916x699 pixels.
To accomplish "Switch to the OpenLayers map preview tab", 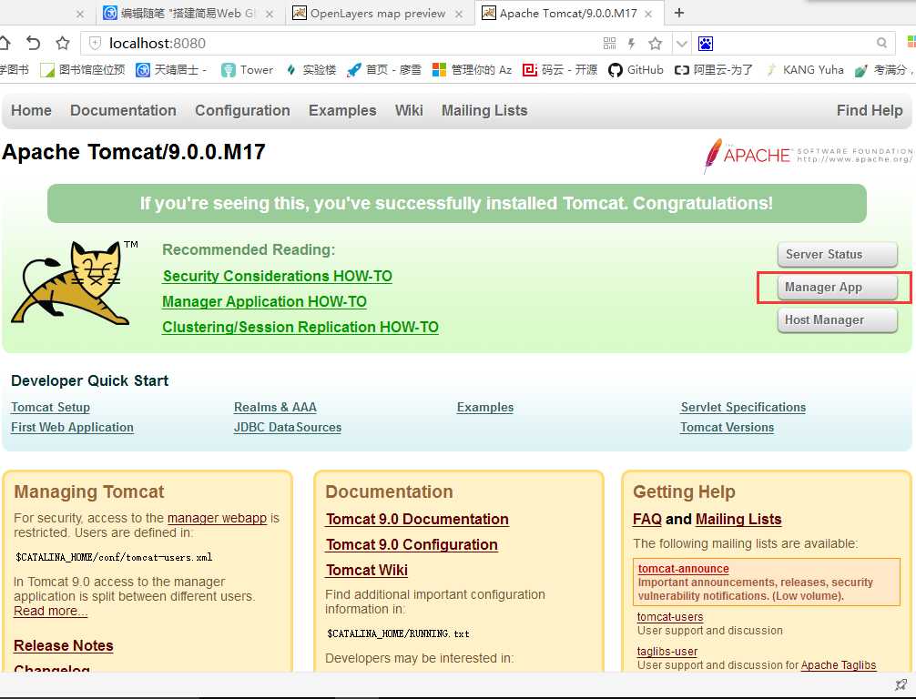I will tap(378, 13).
